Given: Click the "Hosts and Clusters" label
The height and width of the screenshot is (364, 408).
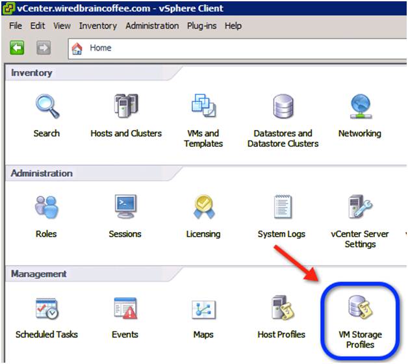Looking at the screenshot, I should point(126,133).
